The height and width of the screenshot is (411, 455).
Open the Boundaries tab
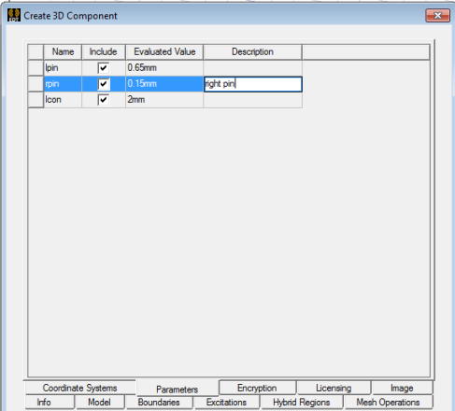coord(159,402)
